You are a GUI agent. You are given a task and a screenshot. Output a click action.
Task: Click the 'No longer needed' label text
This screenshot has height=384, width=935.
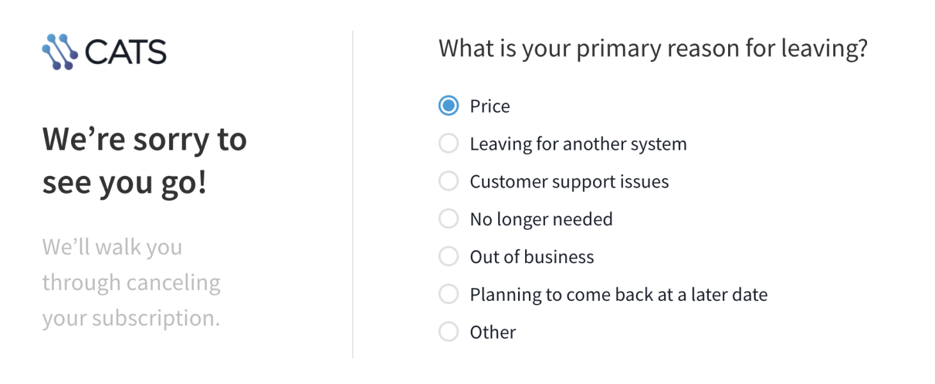click(541, 220)
